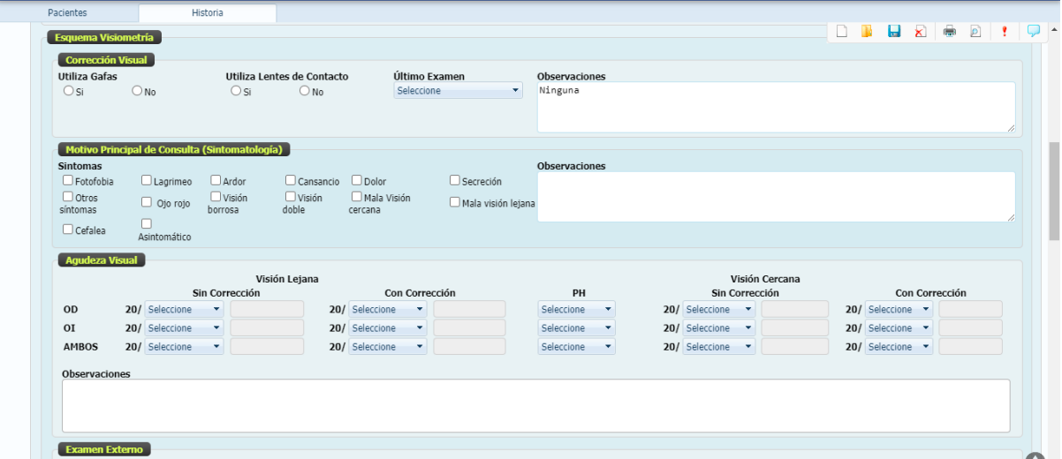Screen dimensions: 1062x459
Task: Switch to the Pacientes tab
Action: tap(66, 13)
